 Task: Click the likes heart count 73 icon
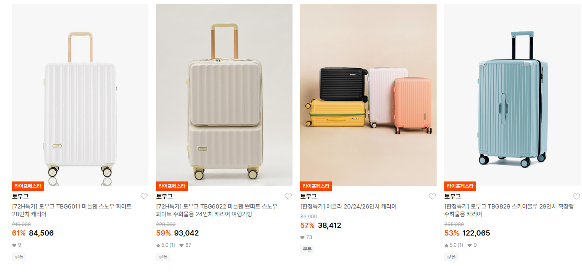point(302,237)
